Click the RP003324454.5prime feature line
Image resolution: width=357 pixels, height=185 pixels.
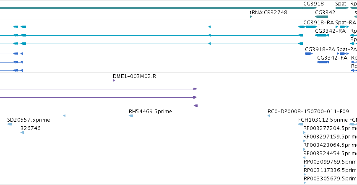pos(330,158)
